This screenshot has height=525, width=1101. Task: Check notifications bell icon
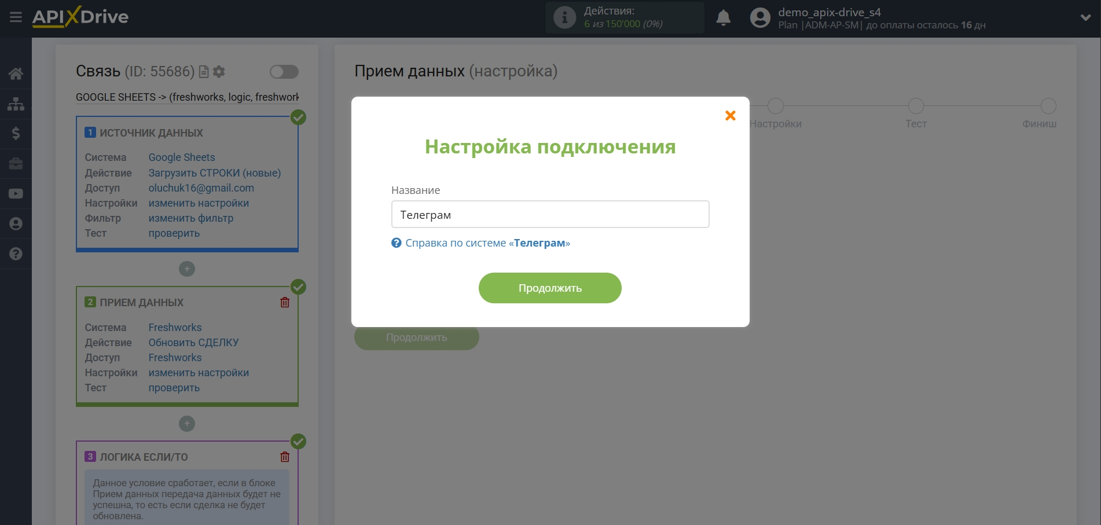coord(723,18)
